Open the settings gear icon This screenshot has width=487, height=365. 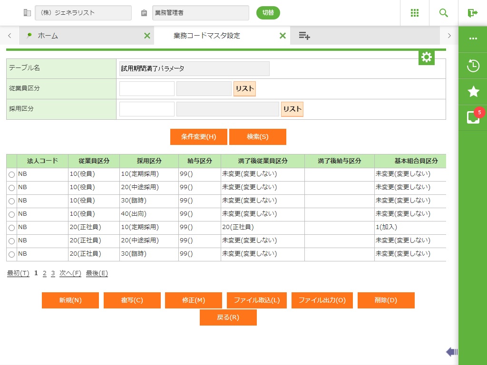pos(427,58)
